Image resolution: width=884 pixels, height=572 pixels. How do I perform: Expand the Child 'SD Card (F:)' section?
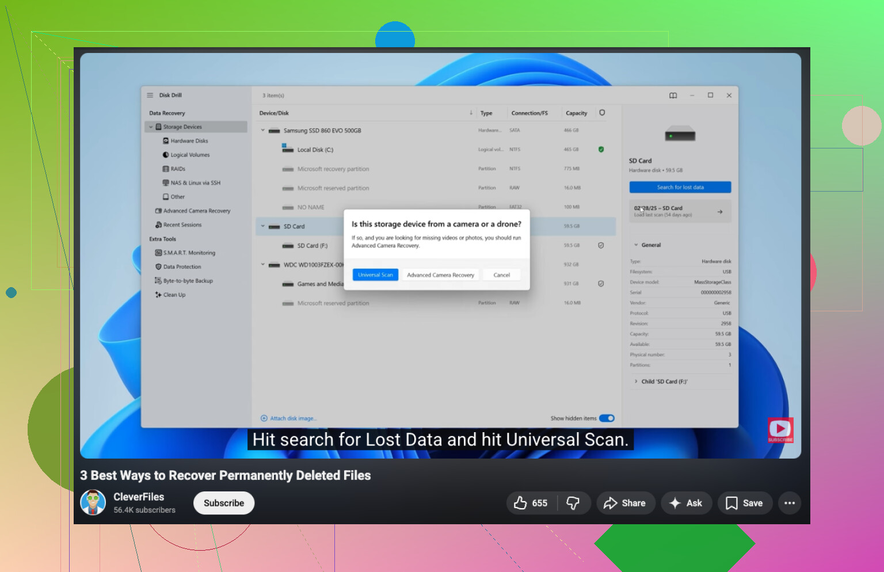[636, 382]
